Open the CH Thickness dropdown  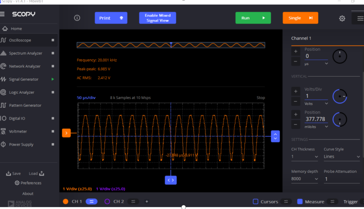(304, 157)
